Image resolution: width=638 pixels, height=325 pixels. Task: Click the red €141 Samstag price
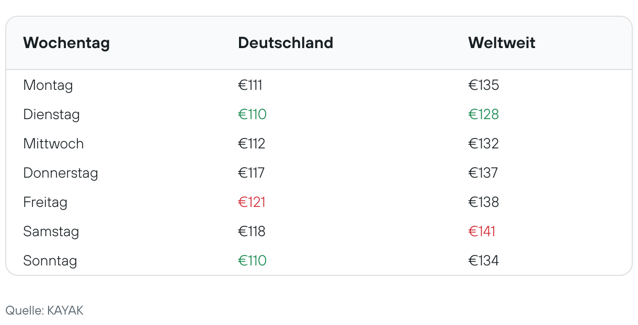482,231
